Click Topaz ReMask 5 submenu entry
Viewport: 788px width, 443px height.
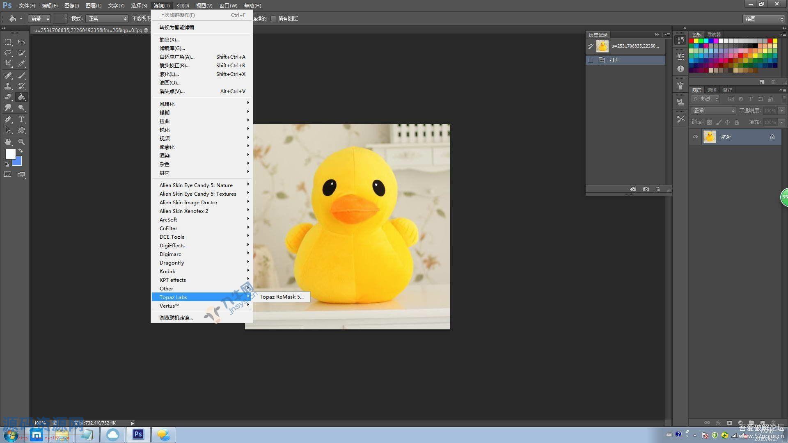point(282,297)
